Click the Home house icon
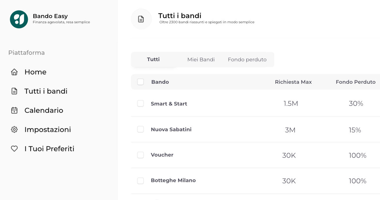 14,72
